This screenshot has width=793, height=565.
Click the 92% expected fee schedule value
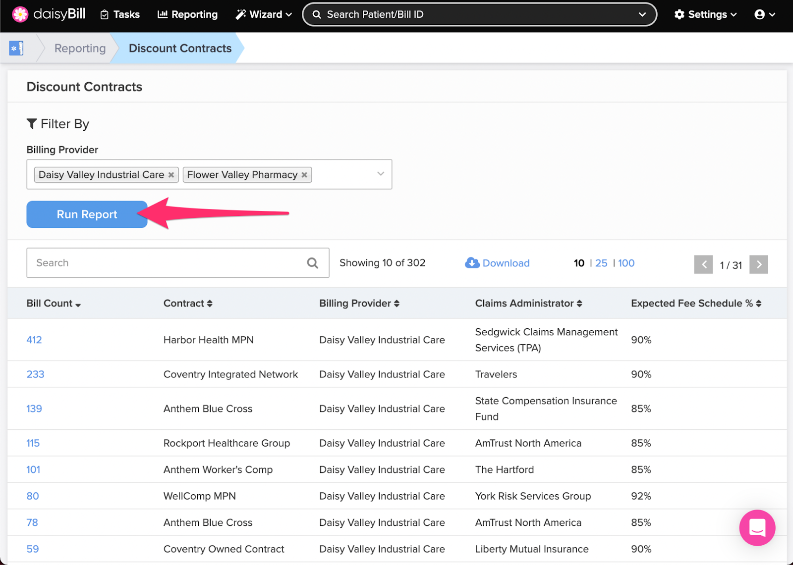pos(641,496)
